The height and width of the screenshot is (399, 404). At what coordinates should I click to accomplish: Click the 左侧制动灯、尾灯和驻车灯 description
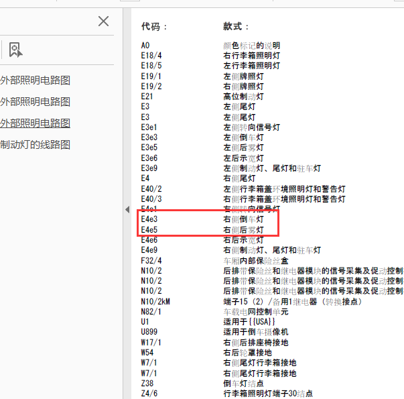click(x=272, y=168)
